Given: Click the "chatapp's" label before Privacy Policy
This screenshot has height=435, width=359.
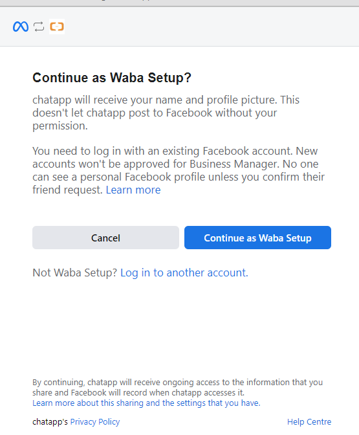Looking at the screenshot, I should pyautogui.click(x=50, y=421).
